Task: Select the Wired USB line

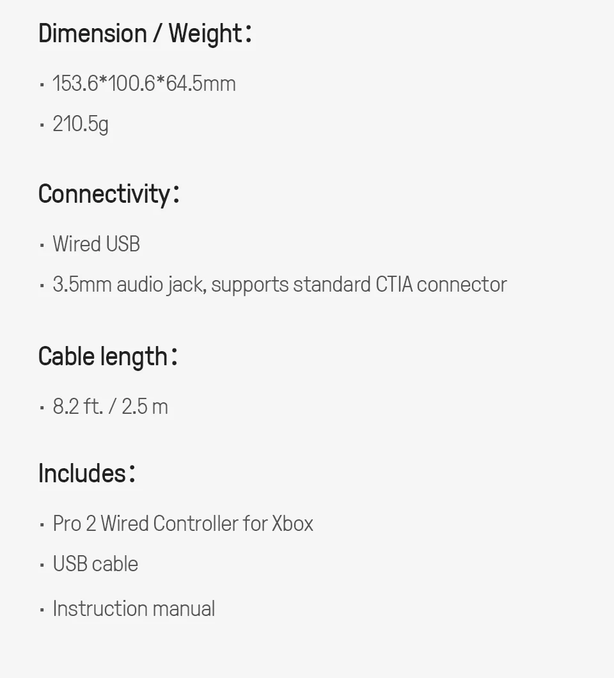Action: (x=96, y=244)
